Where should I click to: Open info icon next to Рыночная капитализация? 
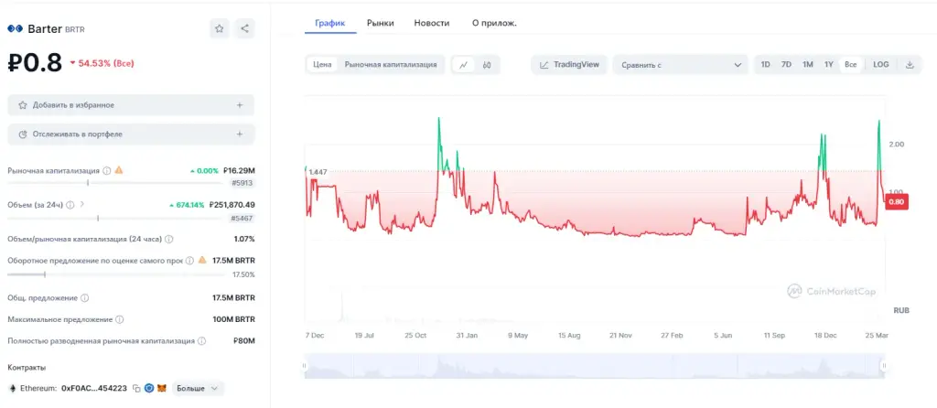tap(106, 170)
